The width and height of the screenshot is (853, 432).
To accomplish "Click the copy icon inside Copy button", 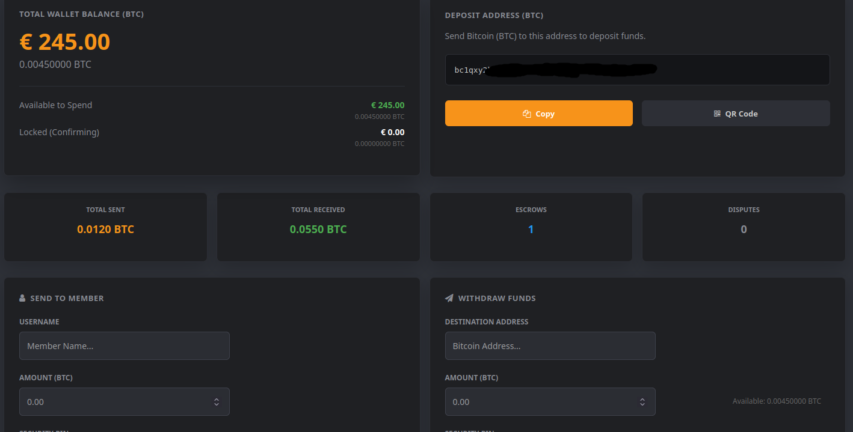I will pos(527,114).
